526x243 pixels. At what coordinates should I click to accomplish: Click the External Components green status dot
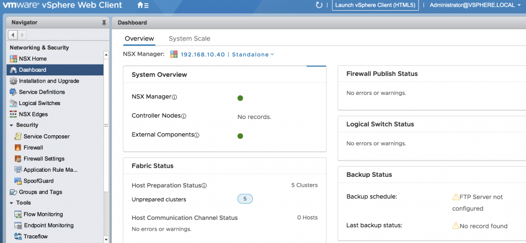click(240, 136)
